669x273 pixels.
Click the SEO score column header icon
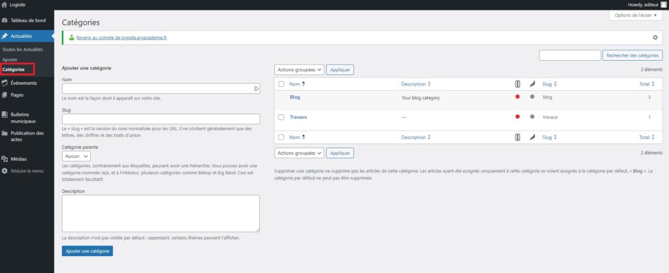(517, 84)
